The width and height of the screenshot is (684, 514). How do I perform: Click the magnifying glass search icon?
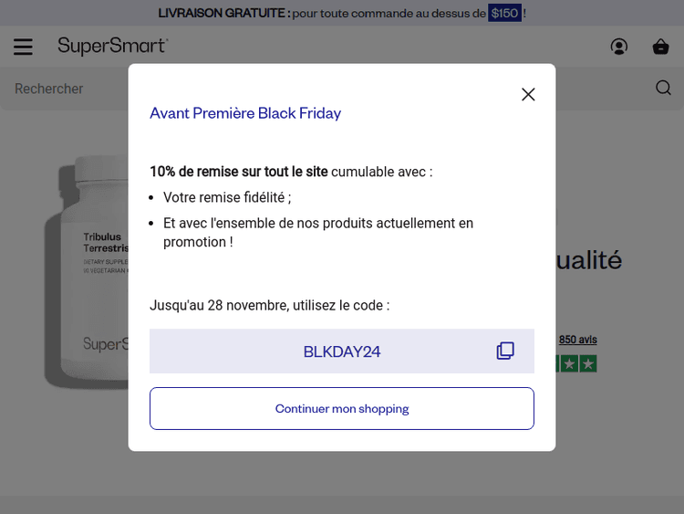click(663, 88)
